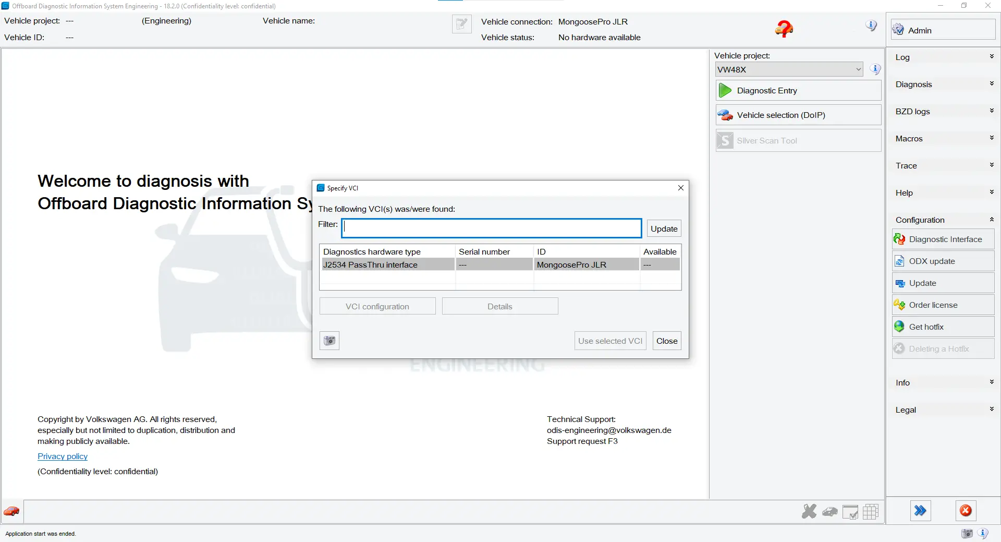This screenshot has height=542, width=1001.
Task: Click the status bar camera icon
Action: (x=967, y=533)
